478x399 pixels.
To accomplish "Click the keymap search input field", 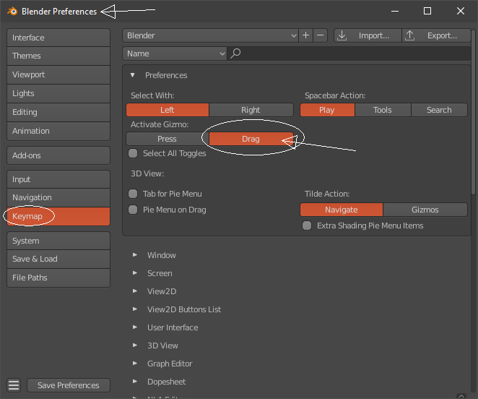I will 349,53.
